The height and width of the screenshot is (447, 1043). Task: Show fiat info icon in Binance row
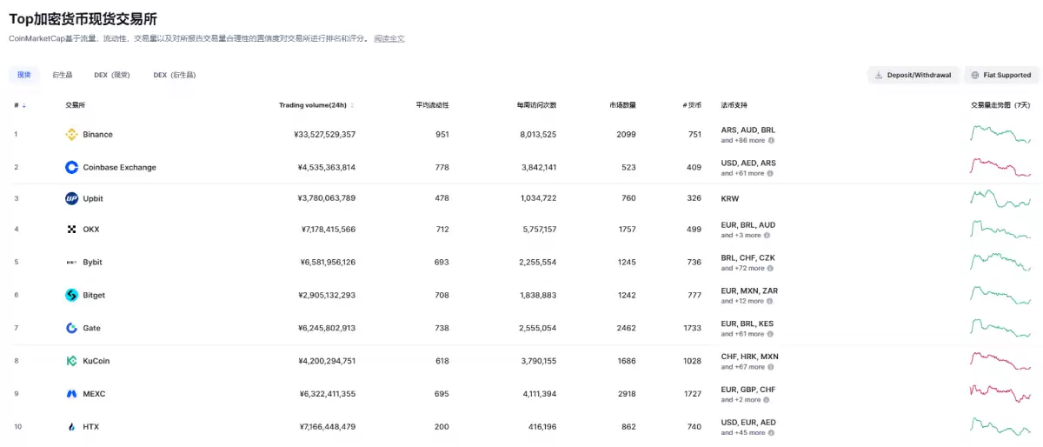(x=771, y=140)
